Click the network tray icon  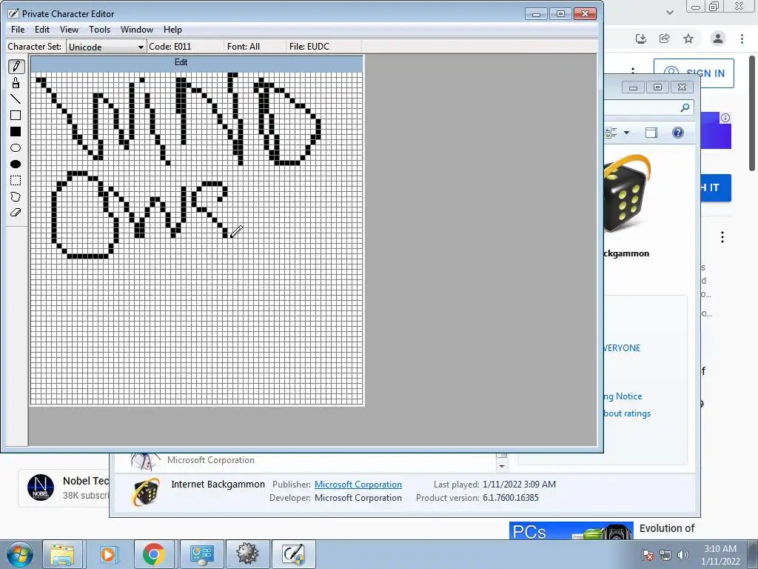[x=665, y=555]
